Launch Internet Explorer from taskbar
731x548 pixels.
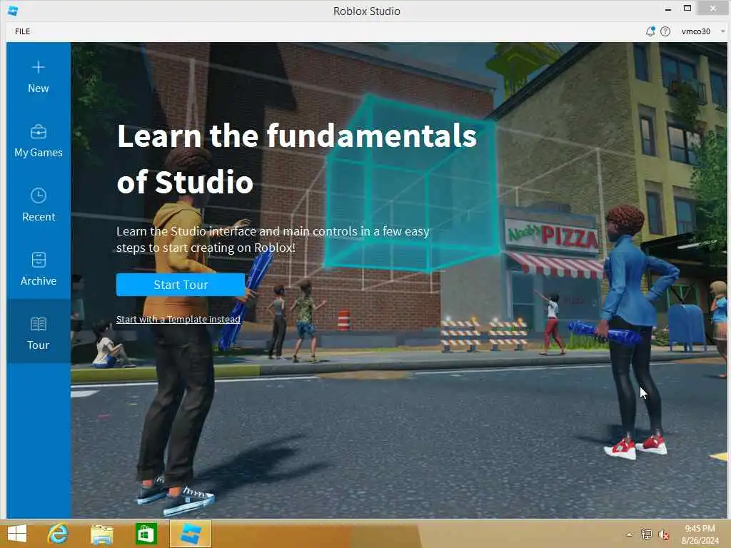(x=59, y=534)
